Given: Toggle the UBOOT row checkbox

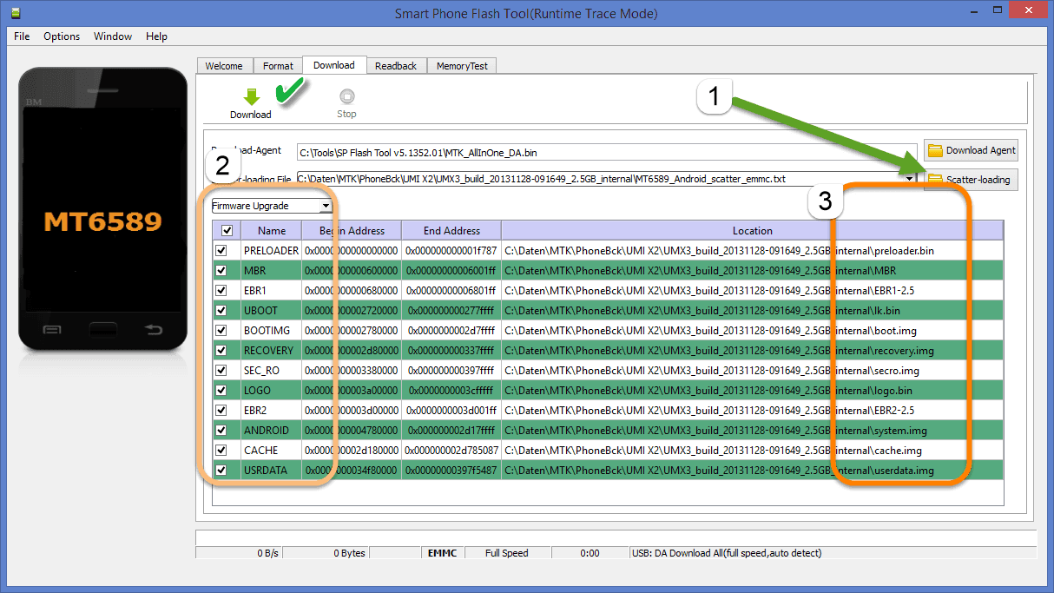Looking at the screenshot, I should click(x=221, y=310).
